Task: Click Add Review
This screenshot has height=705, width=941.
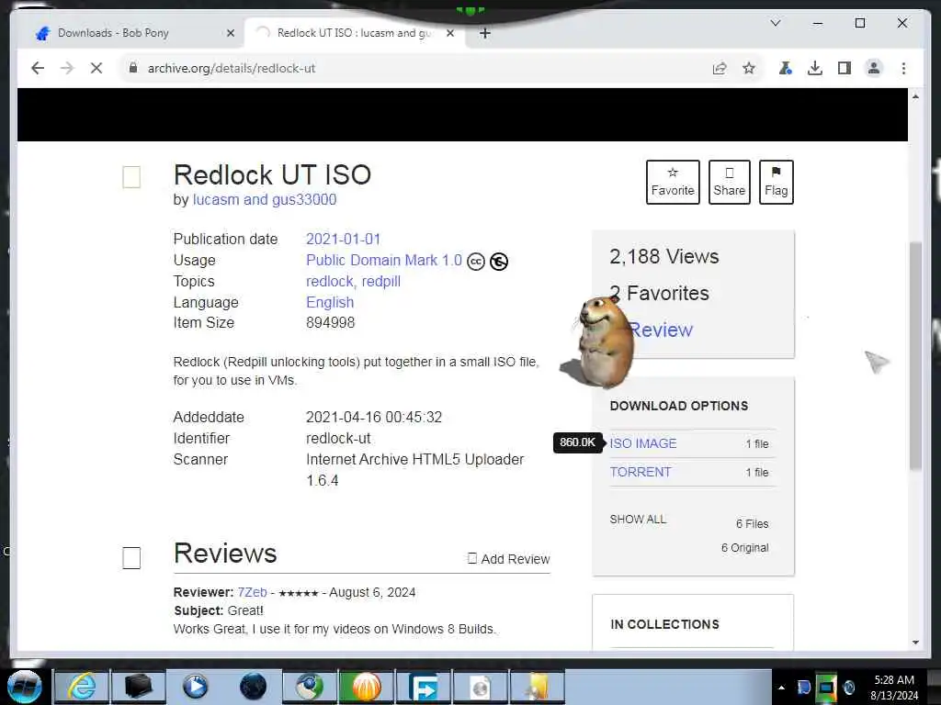Action: point(508,559)
